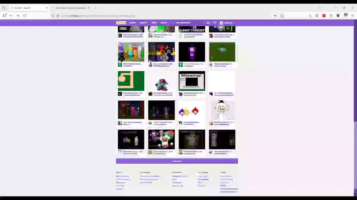Open the black thumbnail with white figure
This screenshot has width=357, height=200.
[131, 139]
